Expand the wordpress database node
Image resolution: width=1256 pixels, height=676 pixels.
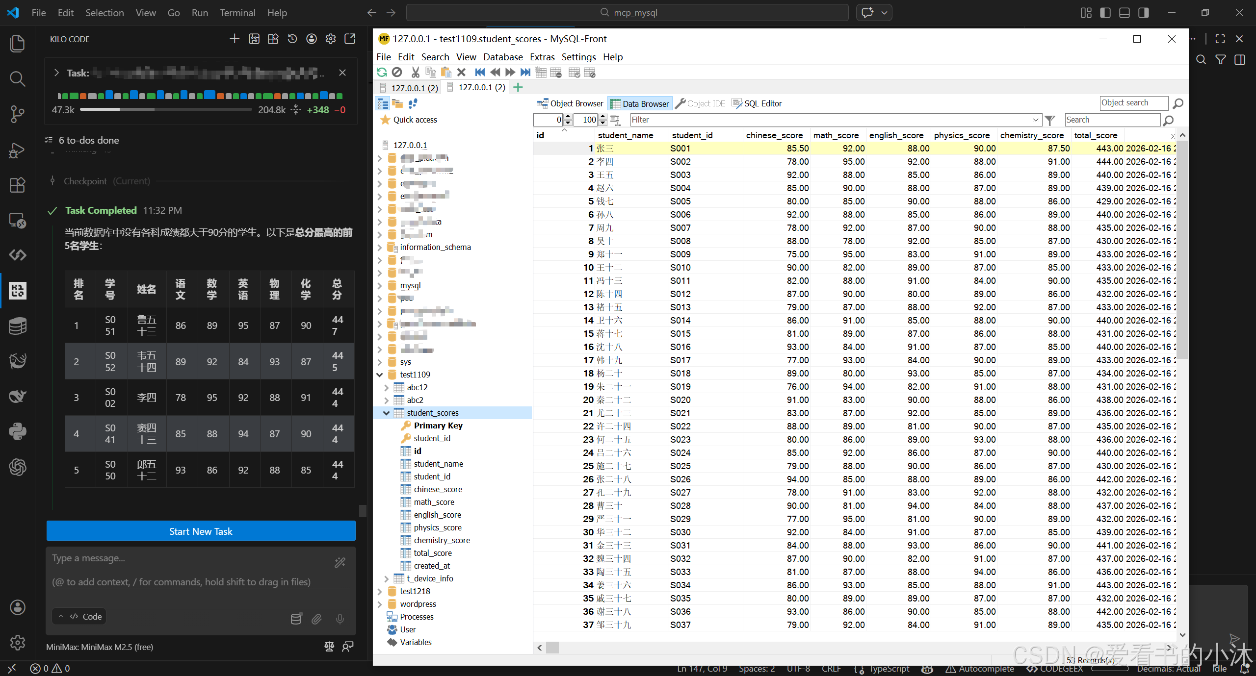click(379, 604)
